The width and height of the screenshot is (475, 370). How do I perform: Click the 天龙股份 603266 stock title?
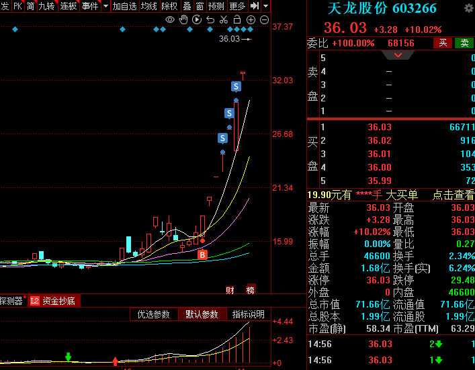[382, 9]
